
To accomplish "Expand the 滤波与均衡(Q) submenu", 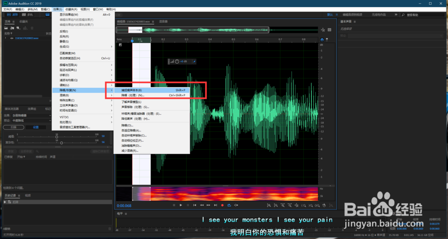I will pos(83,80).
